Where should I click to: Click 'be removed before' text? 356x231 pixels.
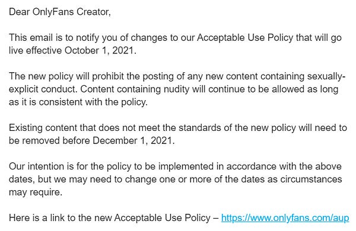49,140
